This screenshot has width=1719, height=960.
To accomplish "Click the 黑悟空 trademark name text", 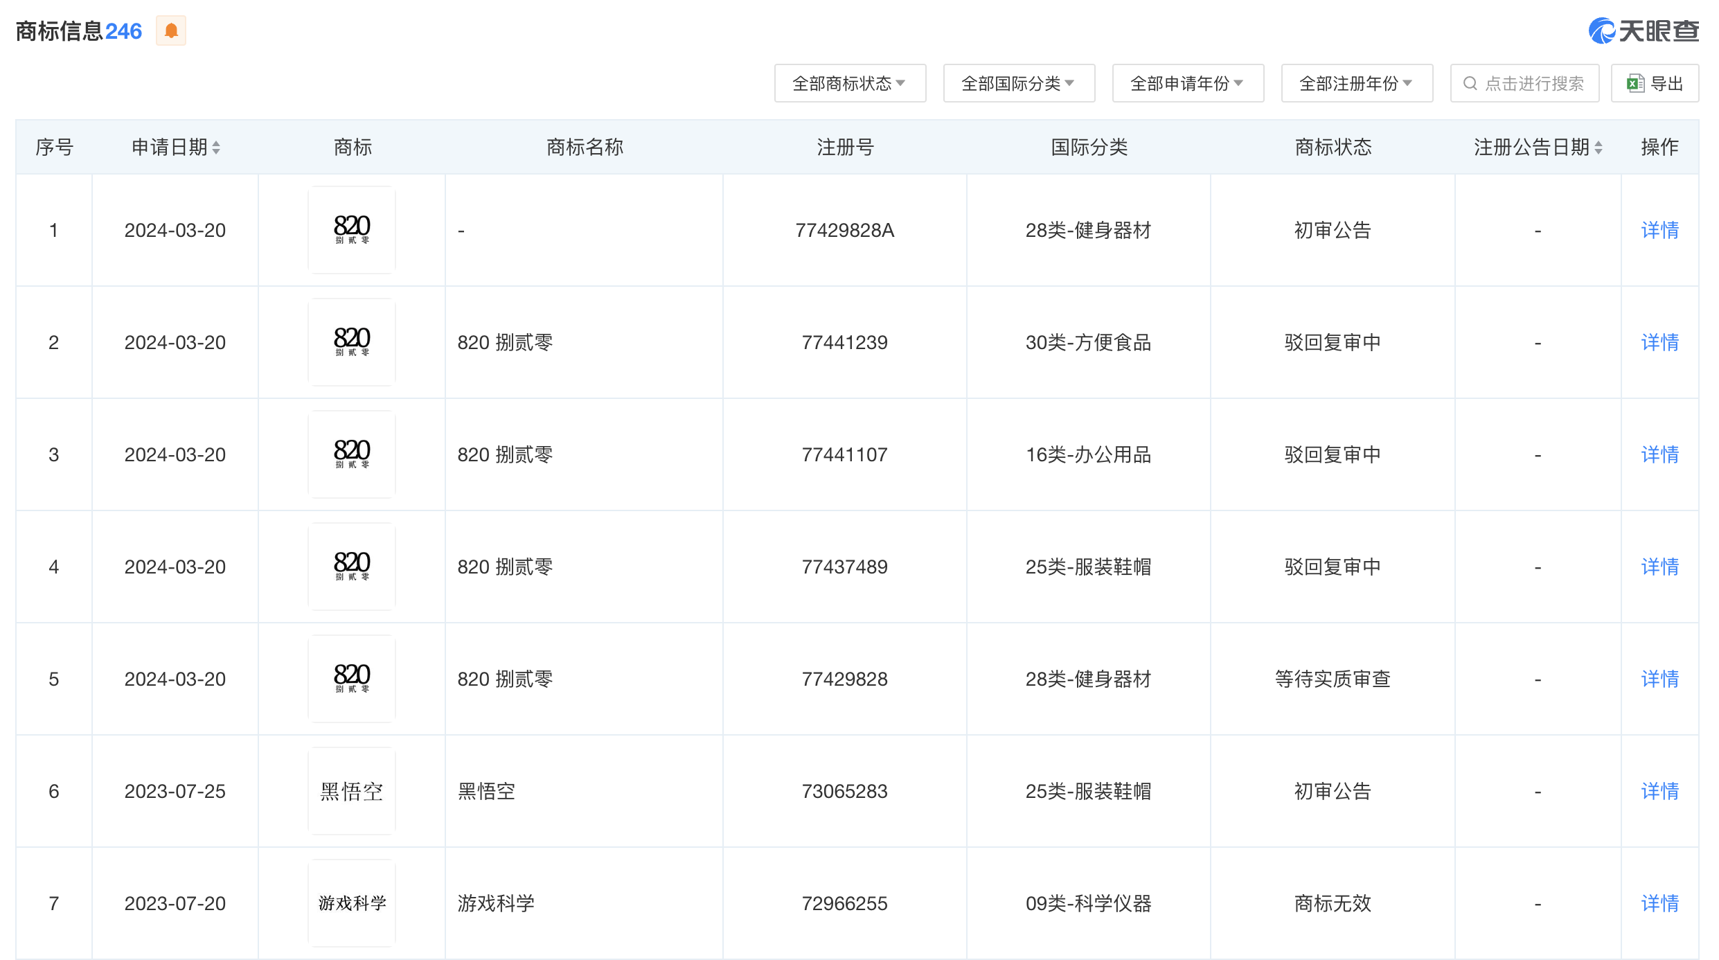I will 486,792.
